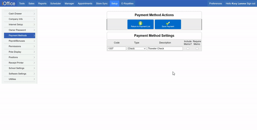The width and height of the screenshot is (257, 130).
Task: Open the Tools menu
Action: [22, 4]
